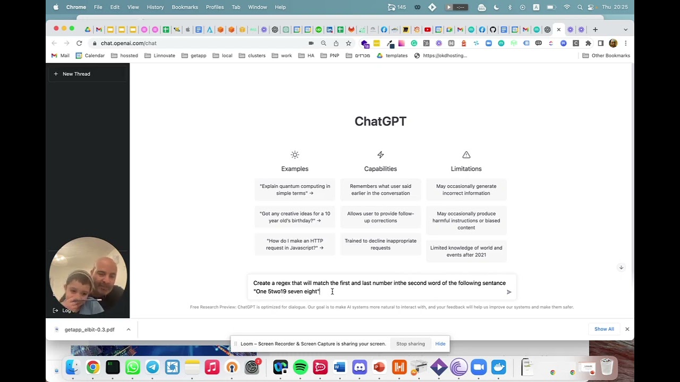Click 'Remembers what user said' capability card
The height and width of the screenshot is (382, 680).
tap(380, 189)
